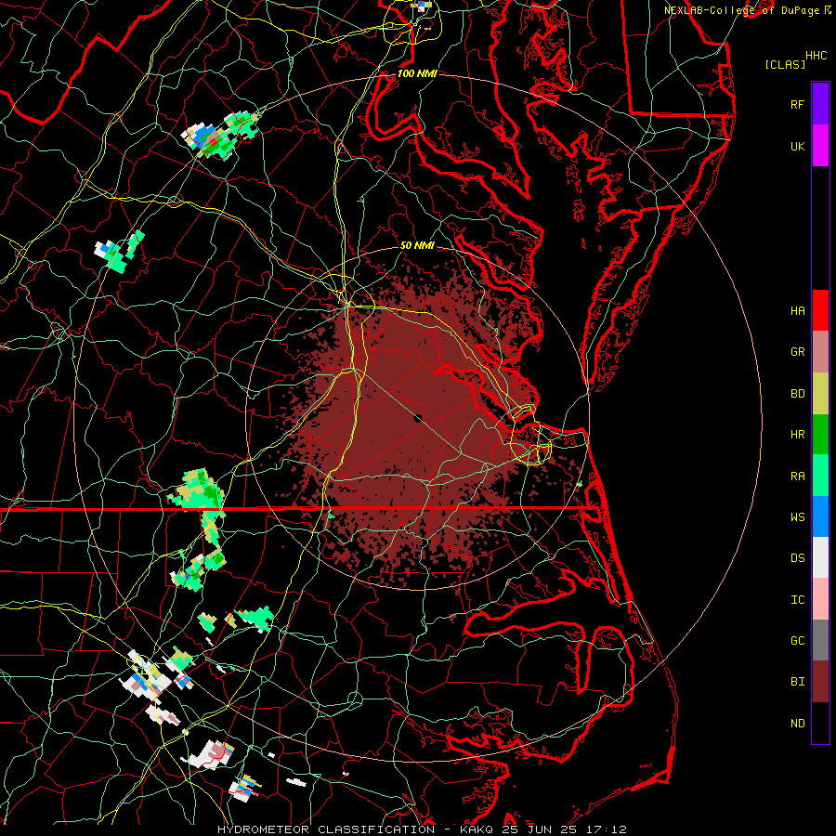836x836 pixels.
Task: Click the DS legend label
Action: coord(798,558)
